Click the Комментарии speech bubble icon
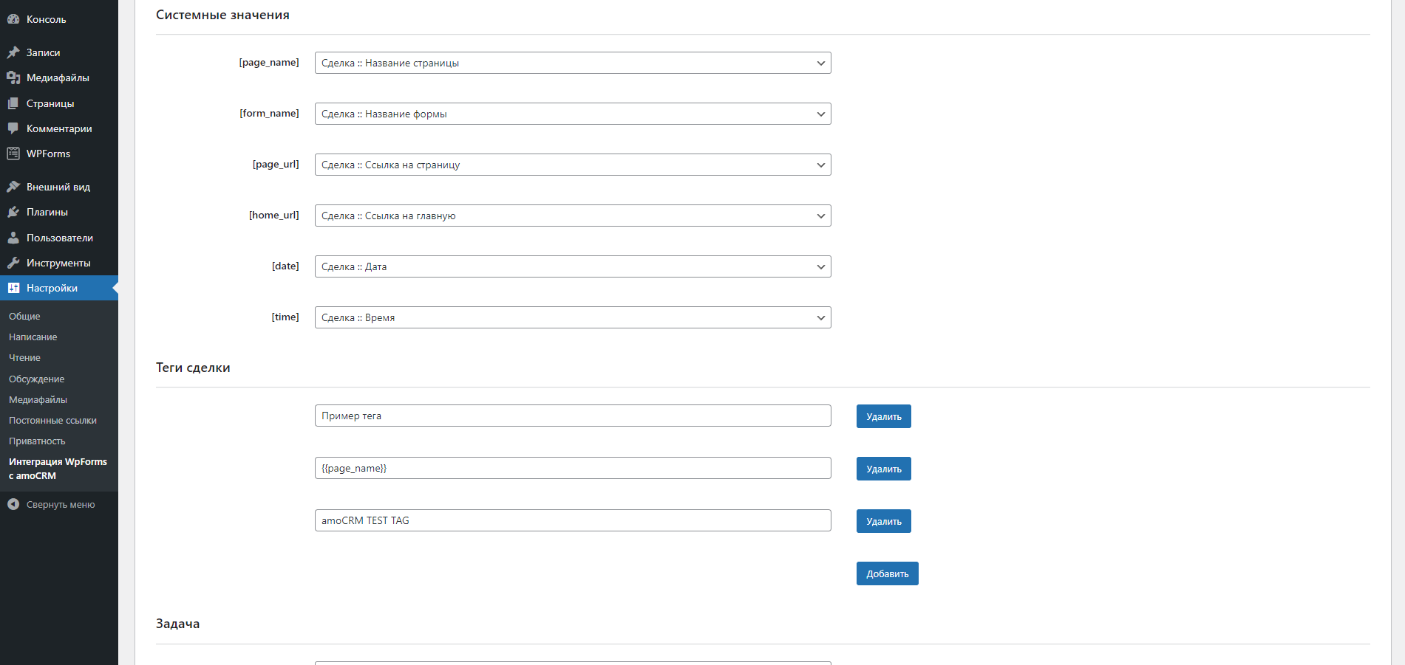The image size is (1405, 665). (13, 128)
